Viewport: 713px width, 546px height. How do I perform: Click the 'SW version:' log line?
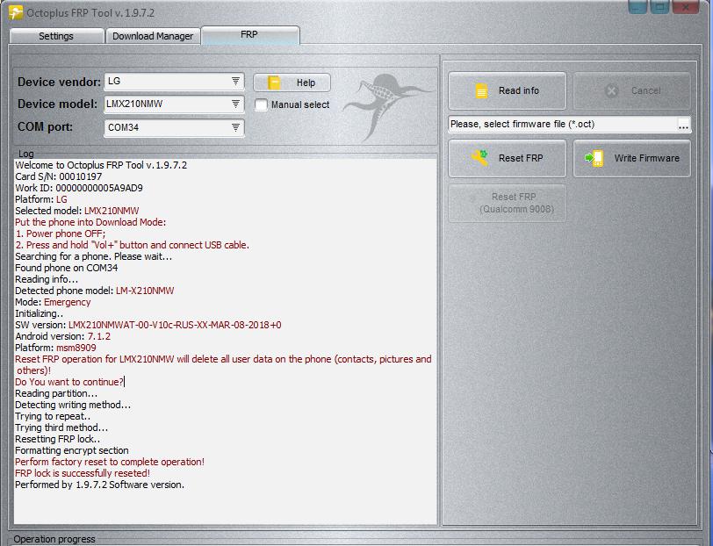pos(148,325)
